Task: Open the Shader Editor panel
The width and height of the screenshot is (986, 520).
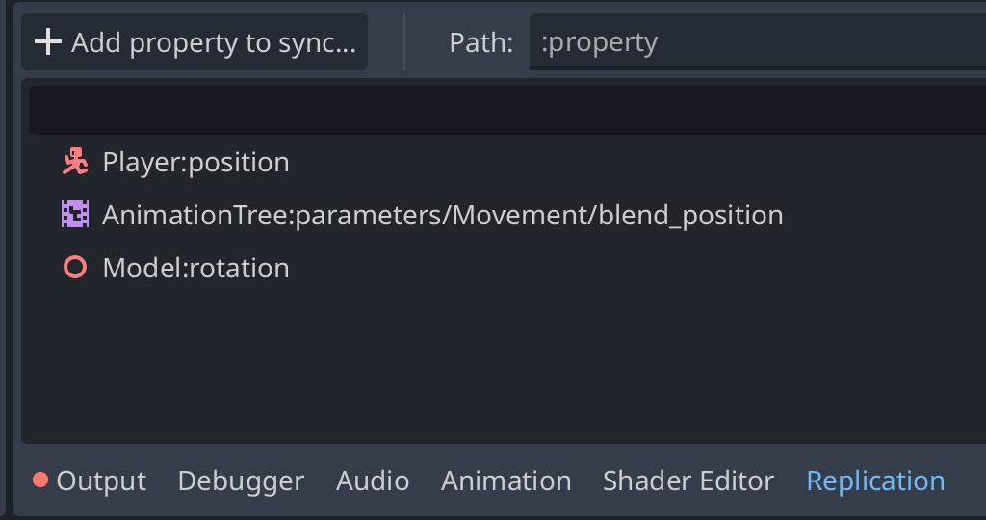Action: tap(688, 481)
